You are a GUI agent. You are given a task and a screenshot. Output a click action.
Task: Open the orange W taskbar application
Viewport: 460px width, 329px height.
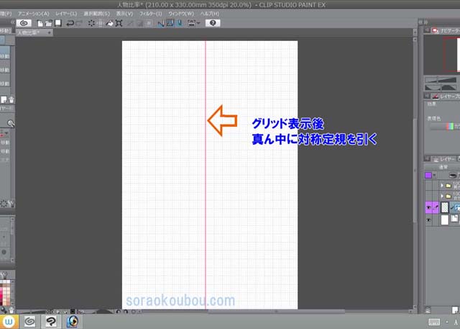(9, 321)
